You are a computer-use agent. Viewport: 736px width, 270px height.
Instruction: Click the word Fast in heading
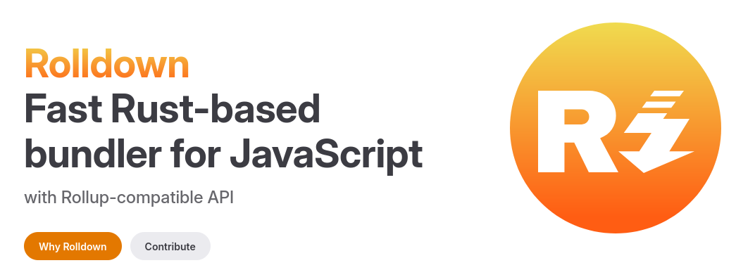[63, 109]
